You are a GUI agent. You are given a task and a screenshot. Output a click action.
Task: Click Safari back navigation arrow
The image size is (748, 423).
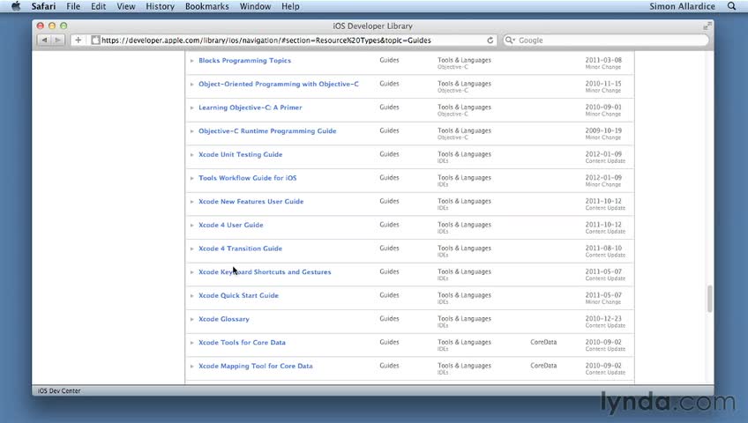[x=44, y=40]
